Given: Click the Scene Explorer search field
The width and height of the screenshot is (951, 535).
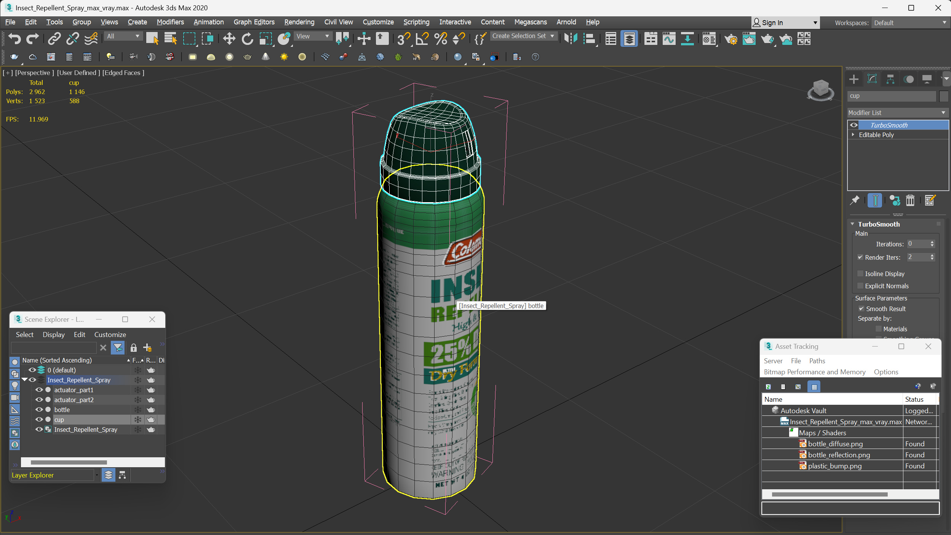Looking at the screenshot, I should tap(54, 348).
